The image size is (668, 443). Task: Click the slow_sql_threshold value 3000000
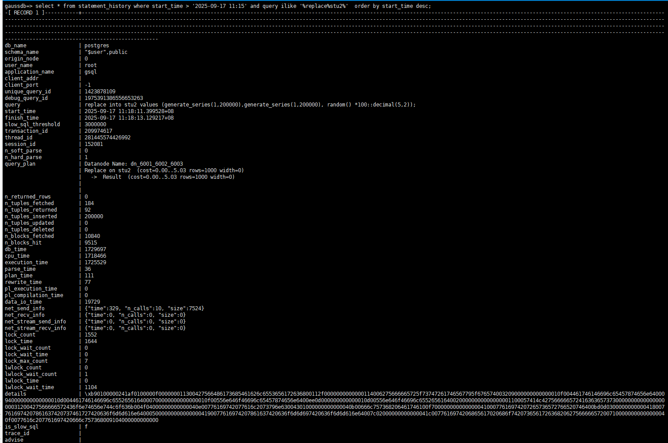[95, 124]
